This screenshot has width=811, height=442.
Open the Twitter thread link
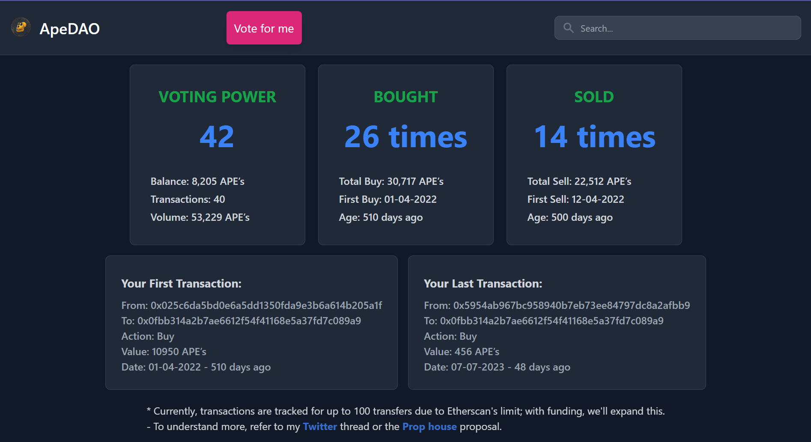pyautogui.click(x=319, y=427)
